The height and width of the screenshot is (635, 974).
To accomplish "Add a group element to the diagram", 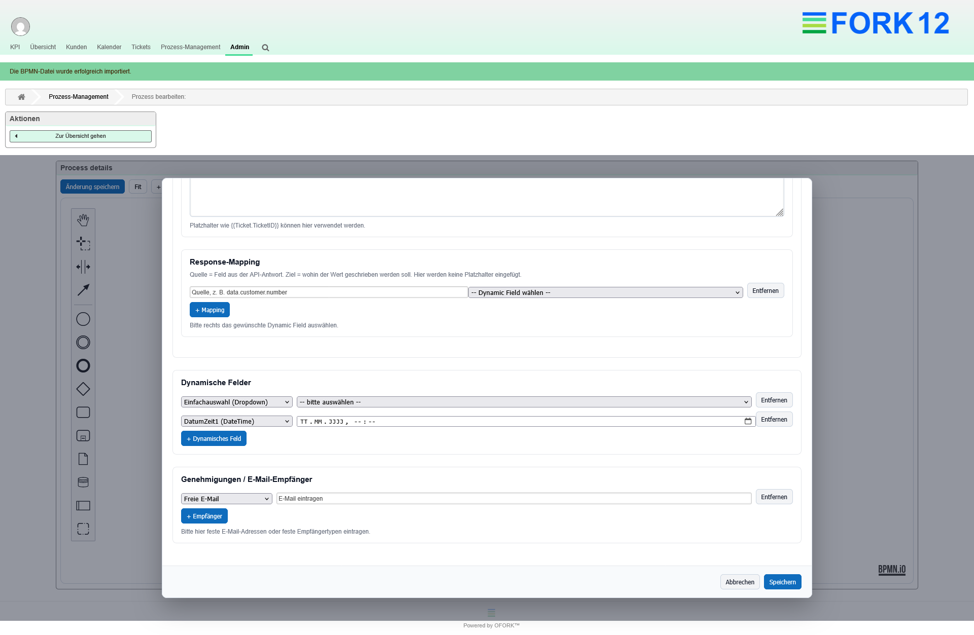I will (x=83, y=529).
